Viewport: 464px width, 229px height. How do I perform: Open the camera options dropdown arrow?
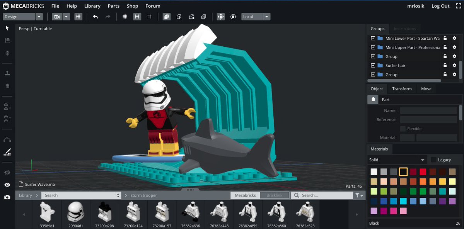(67, 17)
